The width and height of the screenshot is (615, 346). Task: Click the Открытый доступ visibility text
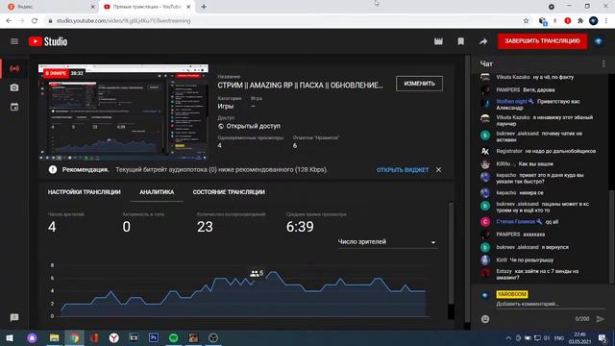[x=253, y=126]
